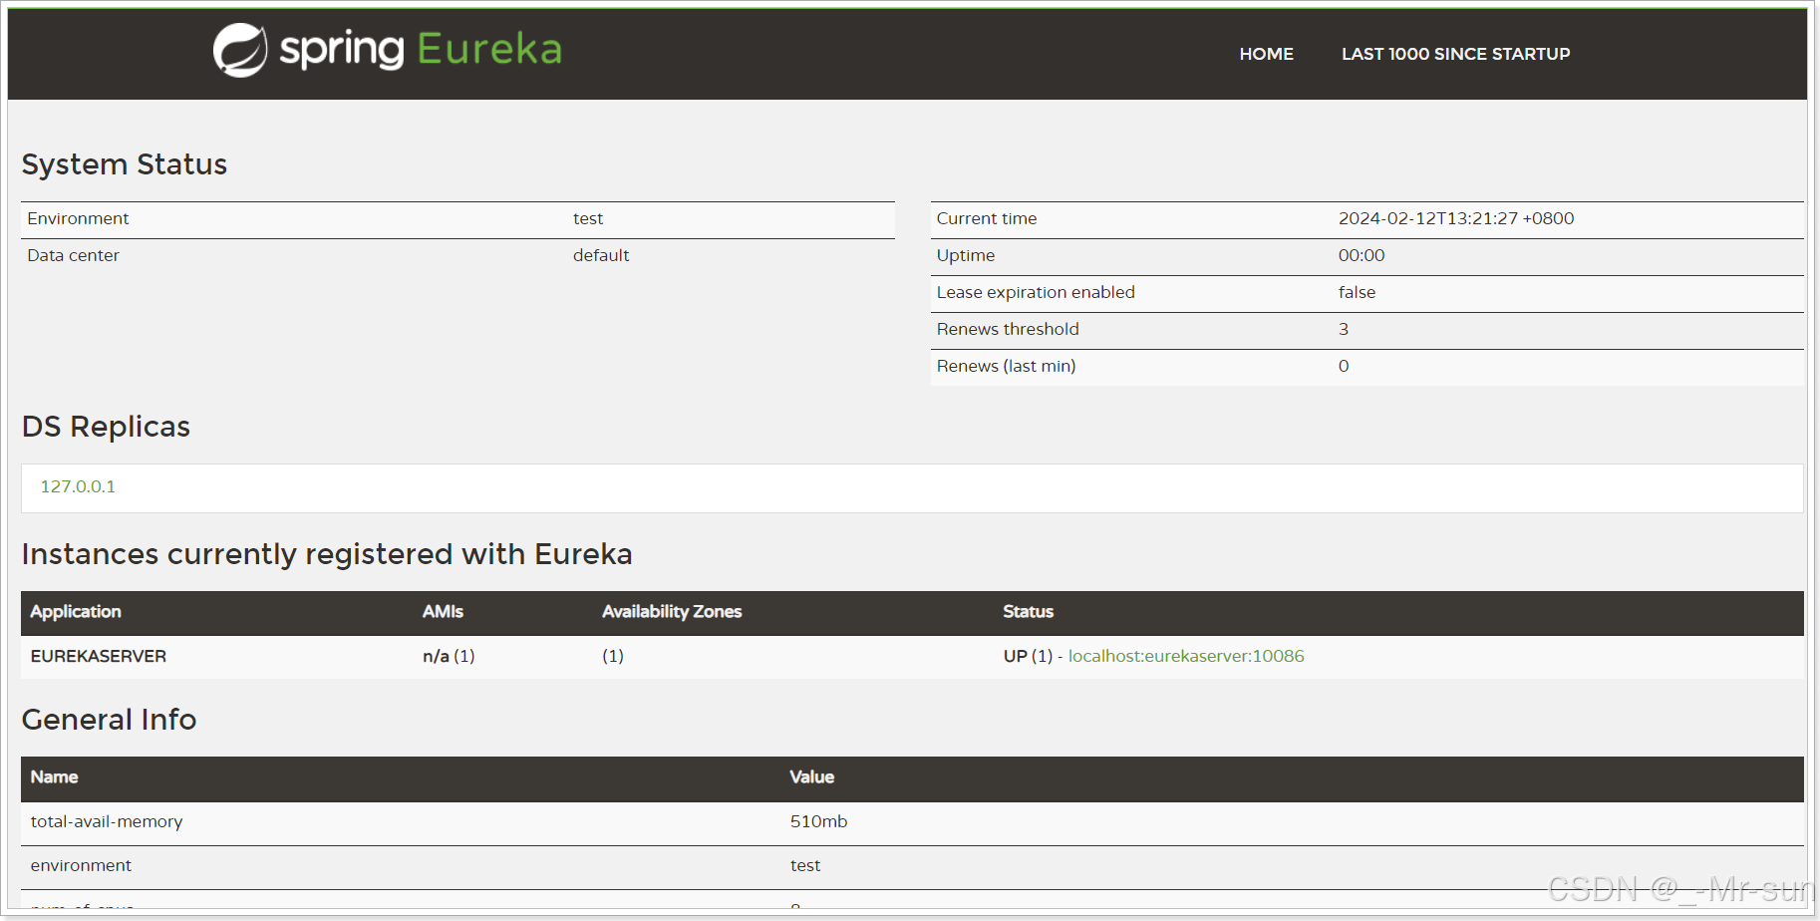Select the System Status heading
Screen dimensions: 1820x921
pyautogui.click(x=125, y=164)
